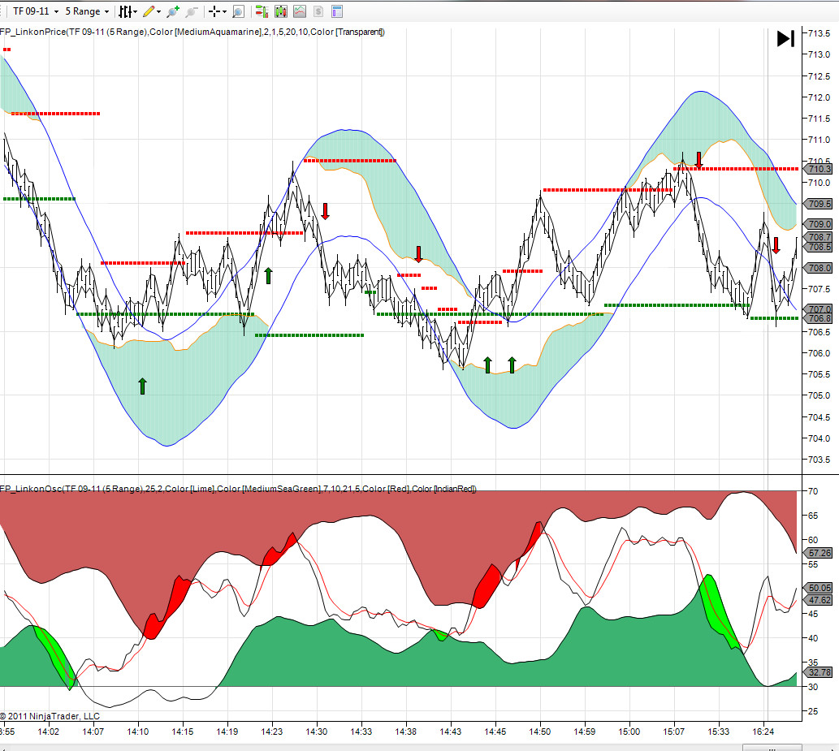
Task: Click the horizontal scrollbar thumb at bottom
Action: [772, 748]
